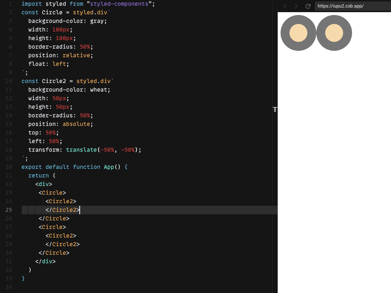Click the gray value on line 3

tap(98, 21)
